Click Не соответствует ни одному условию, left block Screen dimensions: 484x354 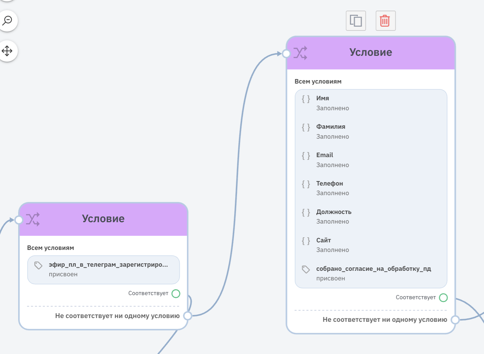117,316
